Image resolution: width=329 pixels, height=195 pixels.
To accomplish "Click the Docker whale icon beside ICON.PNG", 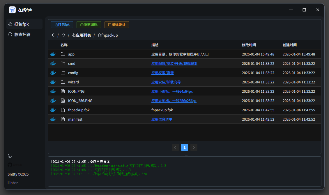I will (x=53, y=91).
